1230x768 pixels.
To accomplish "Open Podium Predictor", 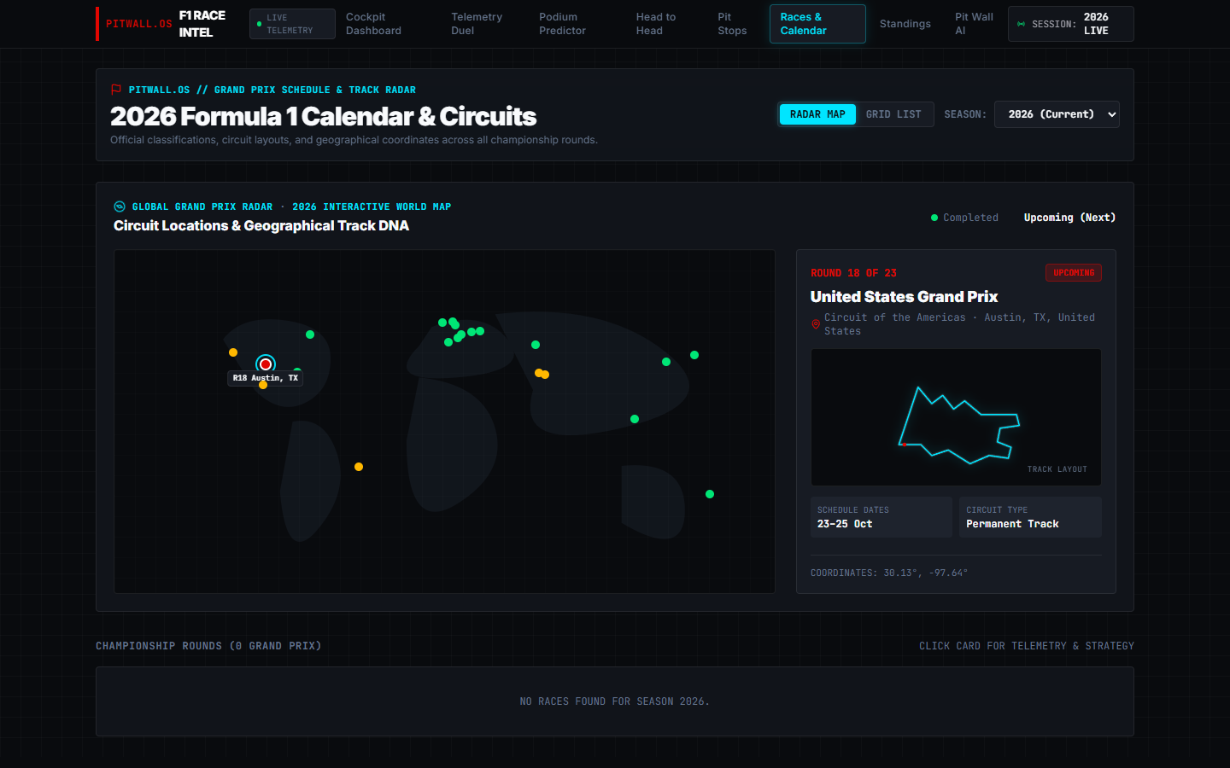I will click(562, 24).
